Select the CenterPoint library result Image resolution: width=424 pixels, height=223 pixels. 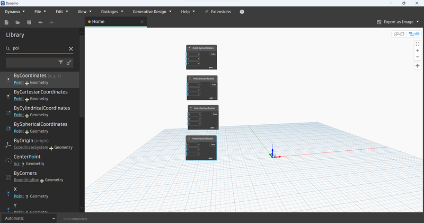(39, 161)
